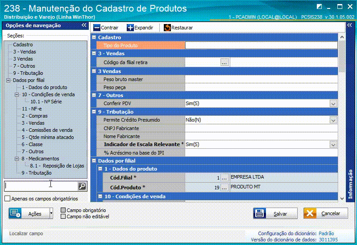The height and width of the screenshot is (245, 357).
Task: Collapse the 7 - Outros section header
Action: (94, 95)
